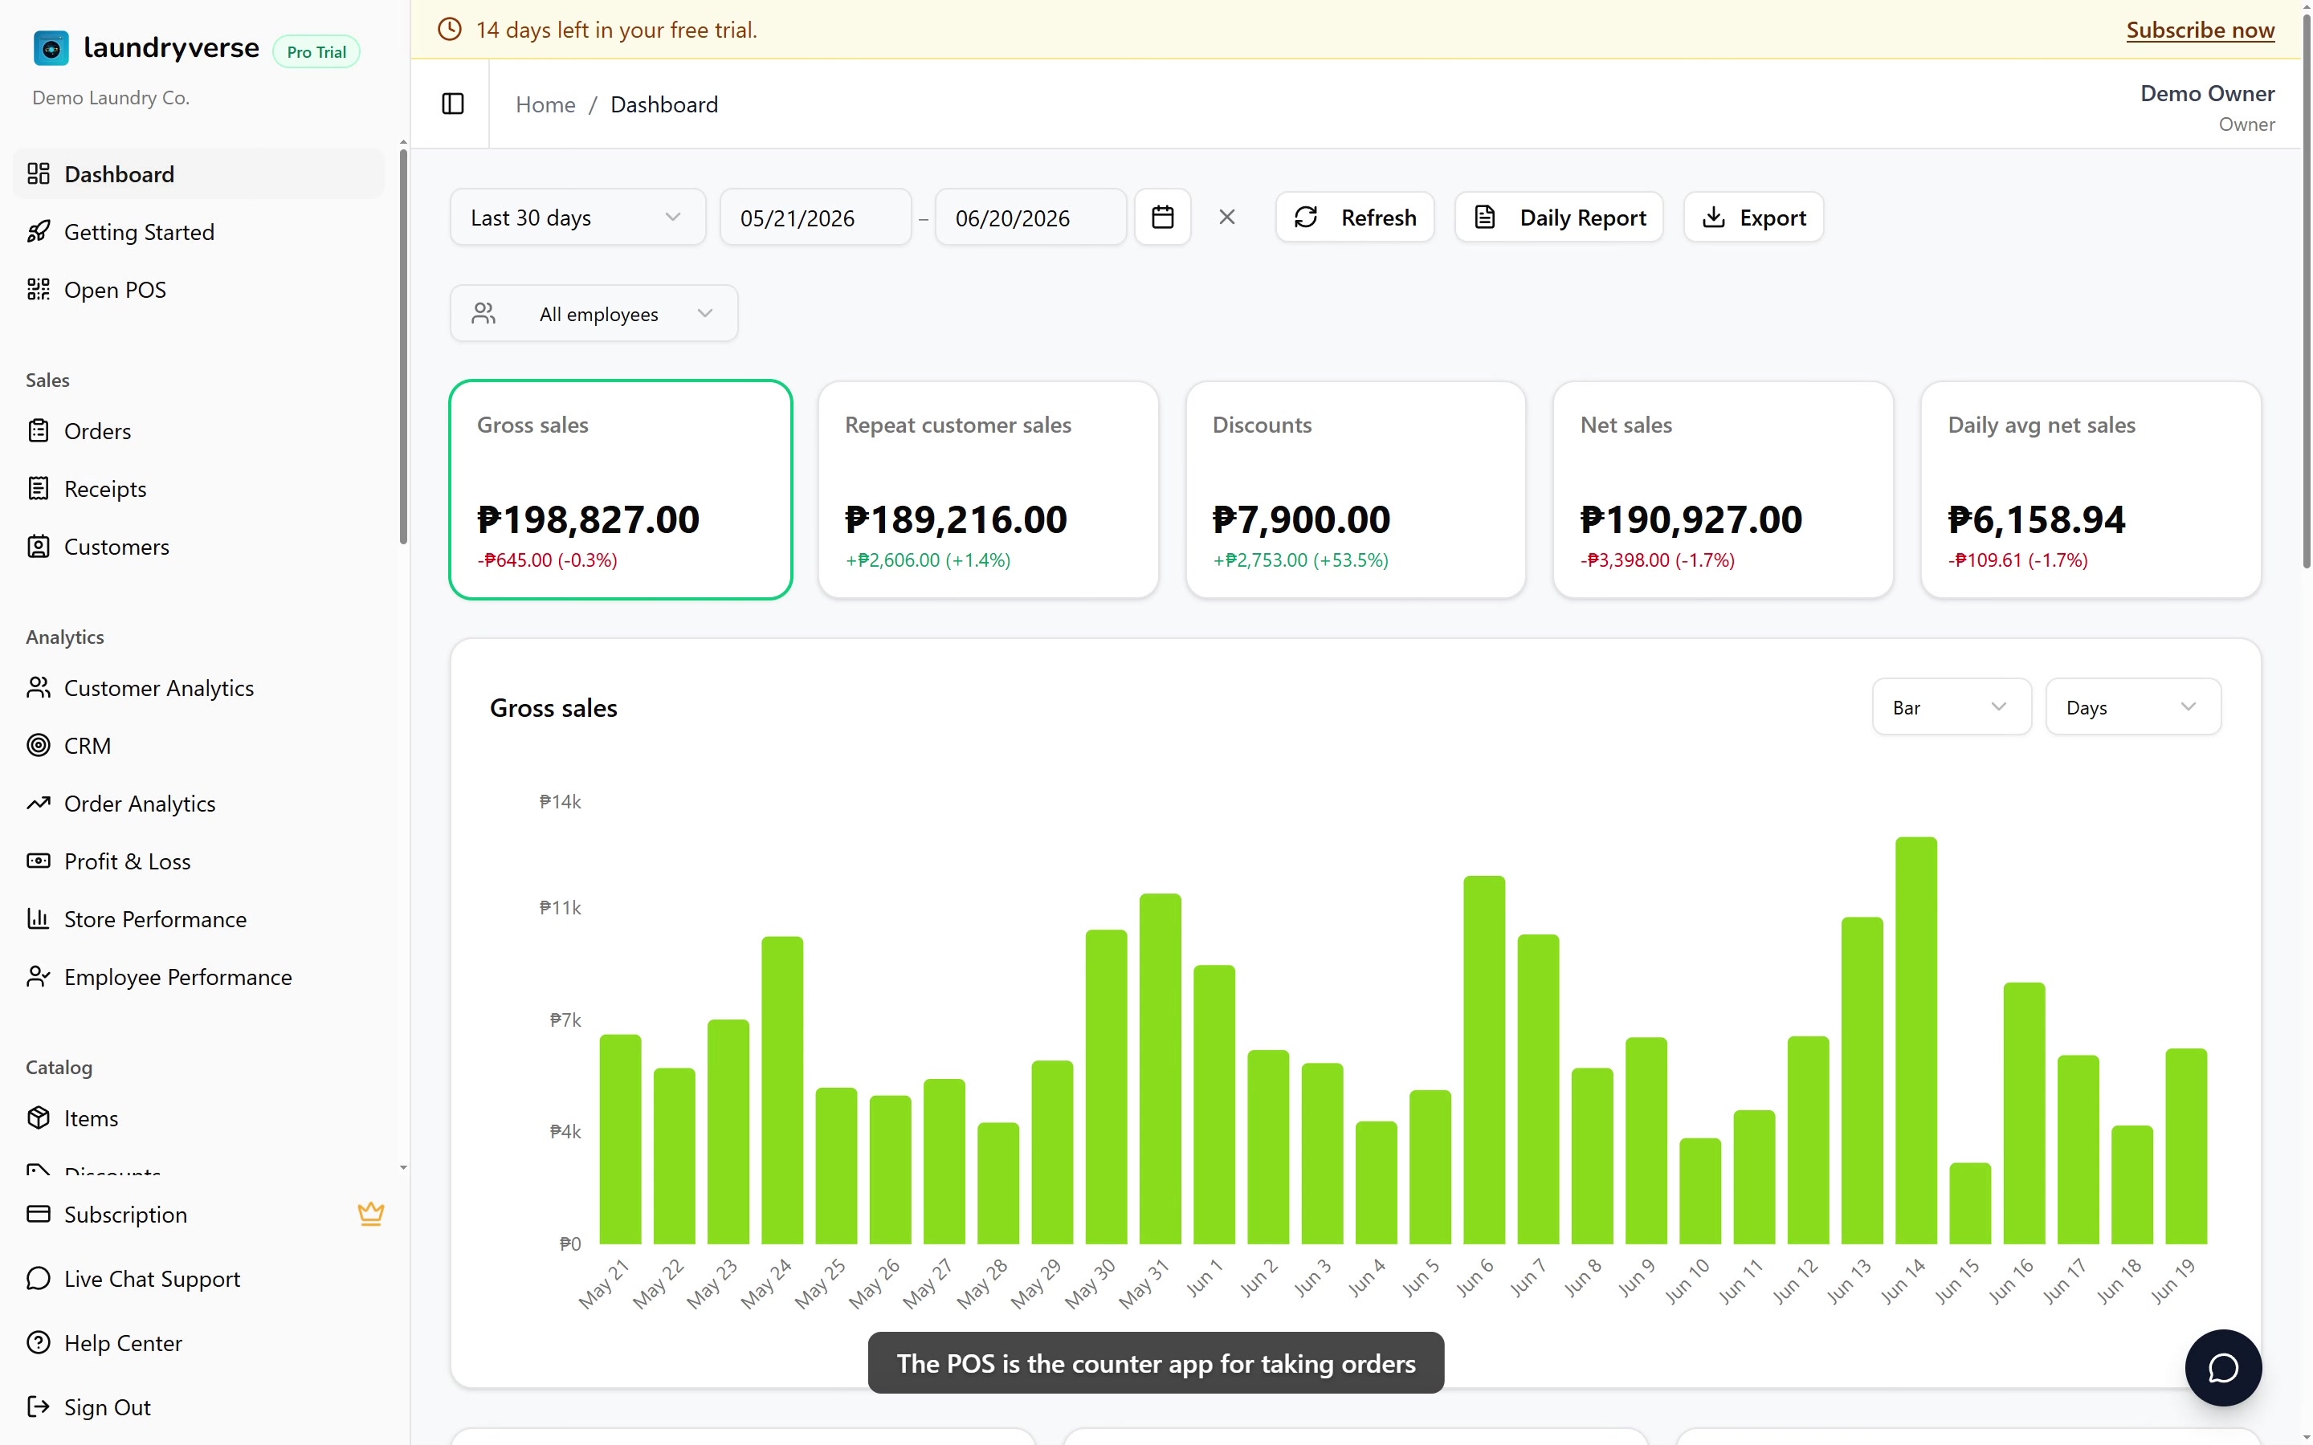This screenshot has height=1445, width=2313.
Task: Click the Jun 15 bar in chart
Action: [1970, 1203]
